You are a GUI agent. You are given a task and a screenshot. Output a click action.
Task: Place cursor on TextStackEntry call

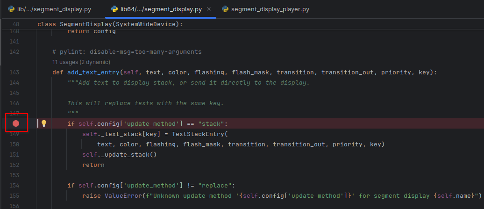click(x=198, y=134)
